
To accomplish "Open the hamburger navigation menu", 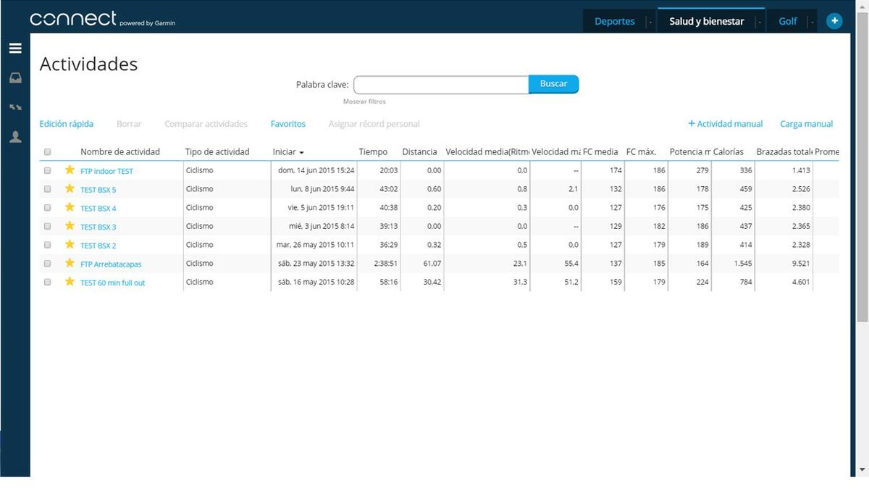I will click(15, 49).
